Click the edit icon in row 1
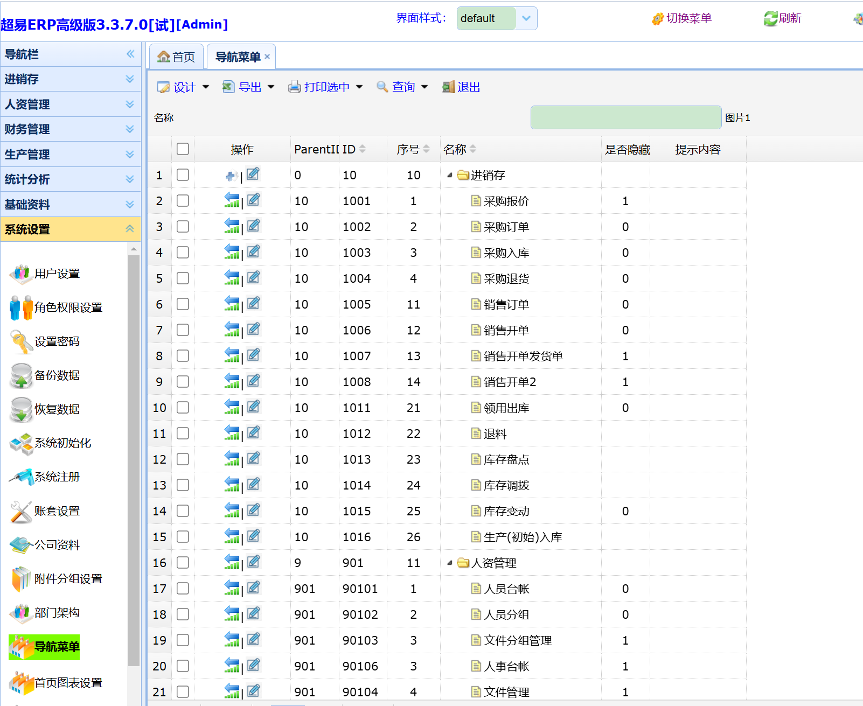Viewport: 863px width, 706px height. [253, 174]
